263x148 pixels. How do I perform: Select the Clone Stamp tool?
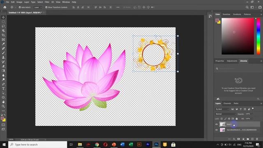point(3,57)
